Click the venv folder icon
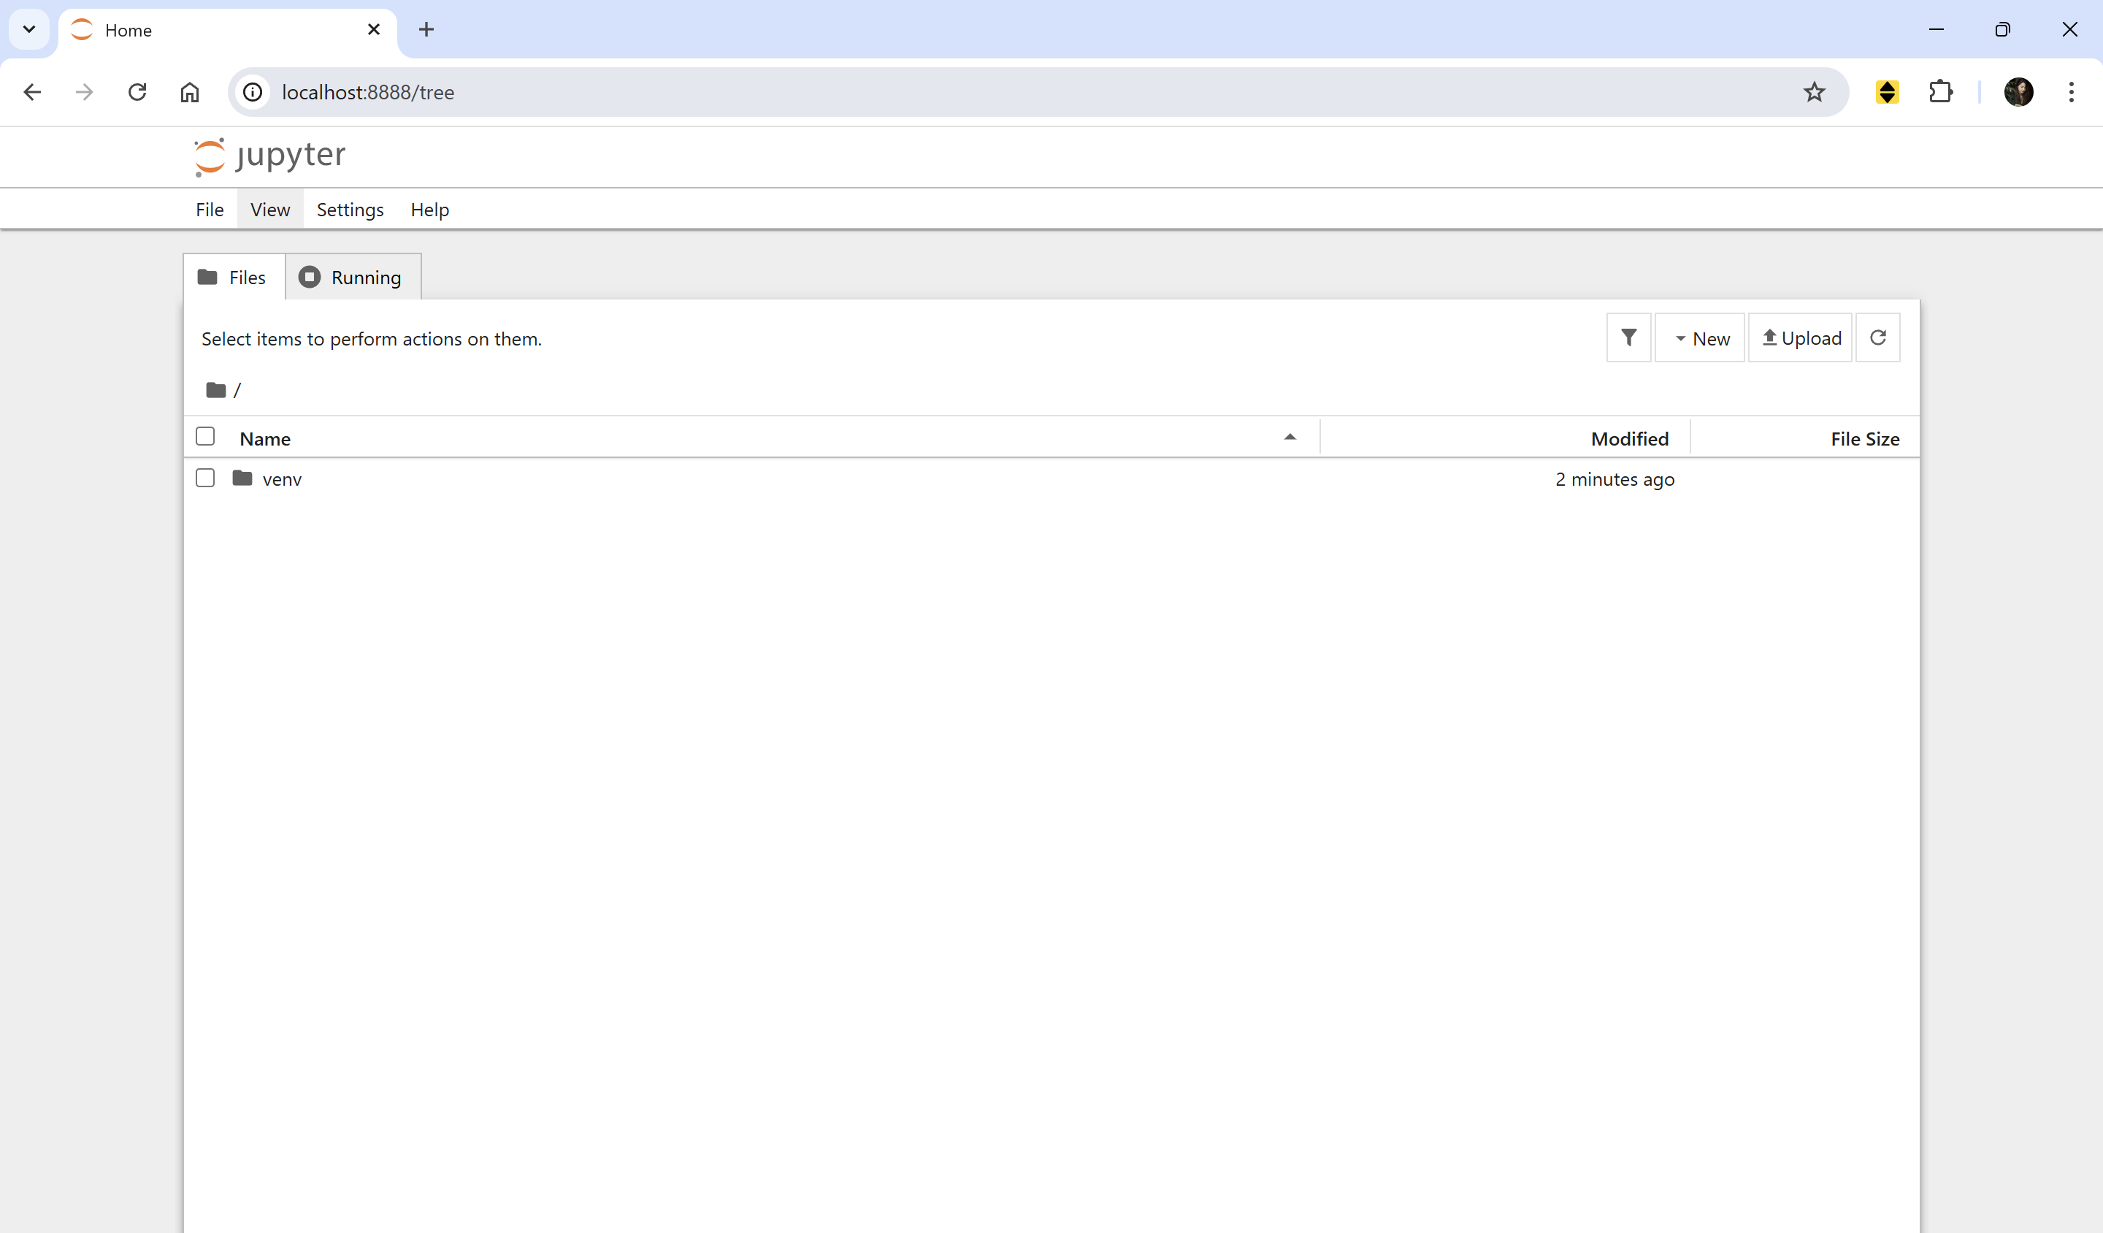 tap(242, 478)
